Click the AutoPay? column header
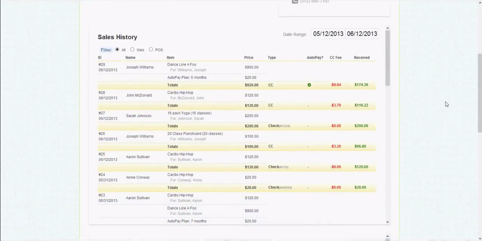Screen dimensions: 482x241 pos(315,58)
